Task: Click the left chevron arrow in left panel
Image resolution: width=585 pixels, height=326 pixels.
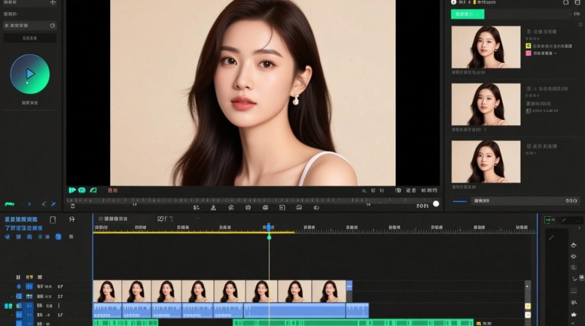Action: click(x=44, y=204)
